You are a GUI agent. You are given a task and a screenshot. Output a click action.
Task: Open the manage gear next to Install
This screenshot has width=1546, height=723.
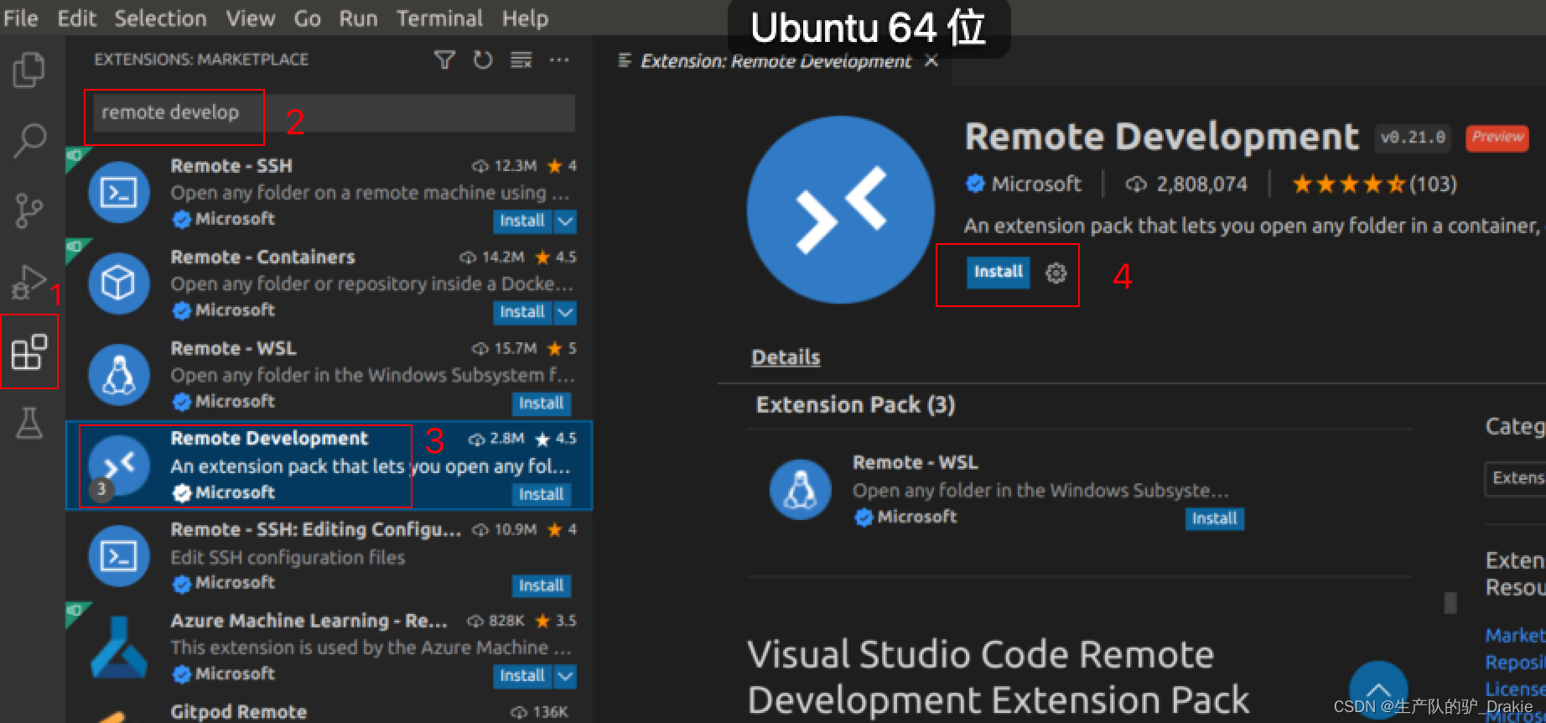(x=1056, y=273)
